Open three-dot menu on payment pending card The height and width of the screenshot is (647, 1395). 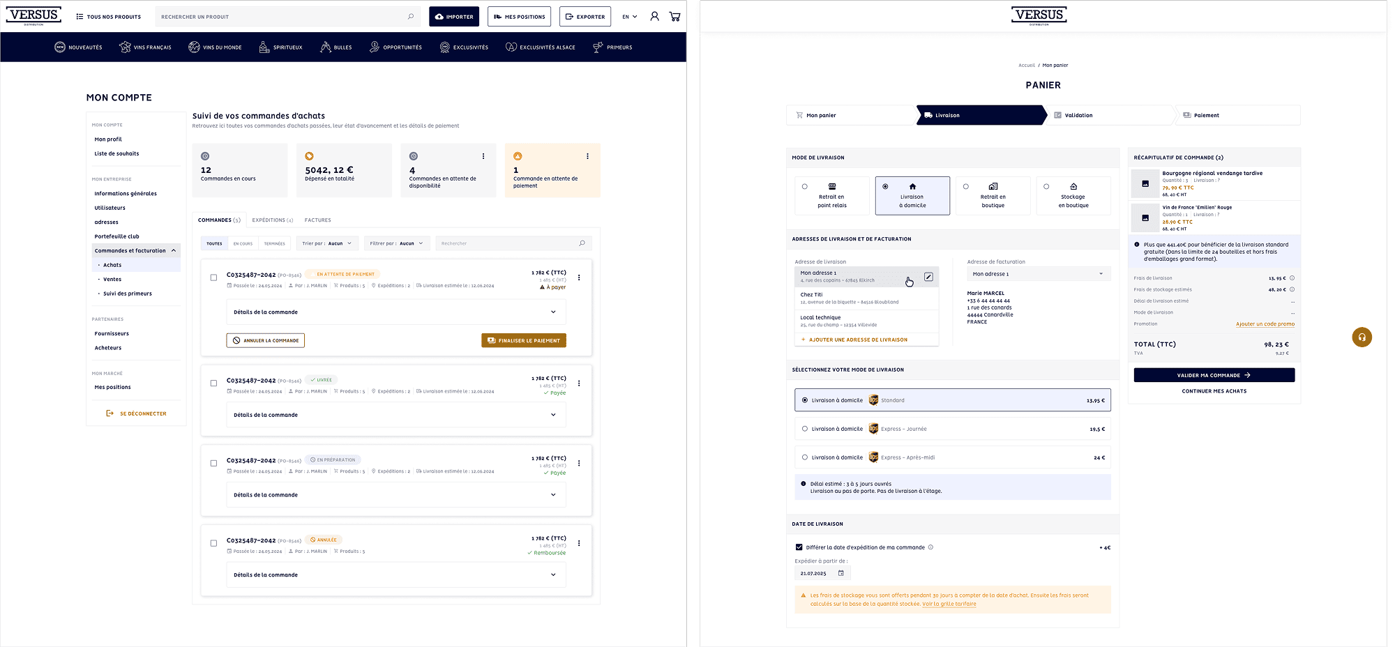[587, 156]
